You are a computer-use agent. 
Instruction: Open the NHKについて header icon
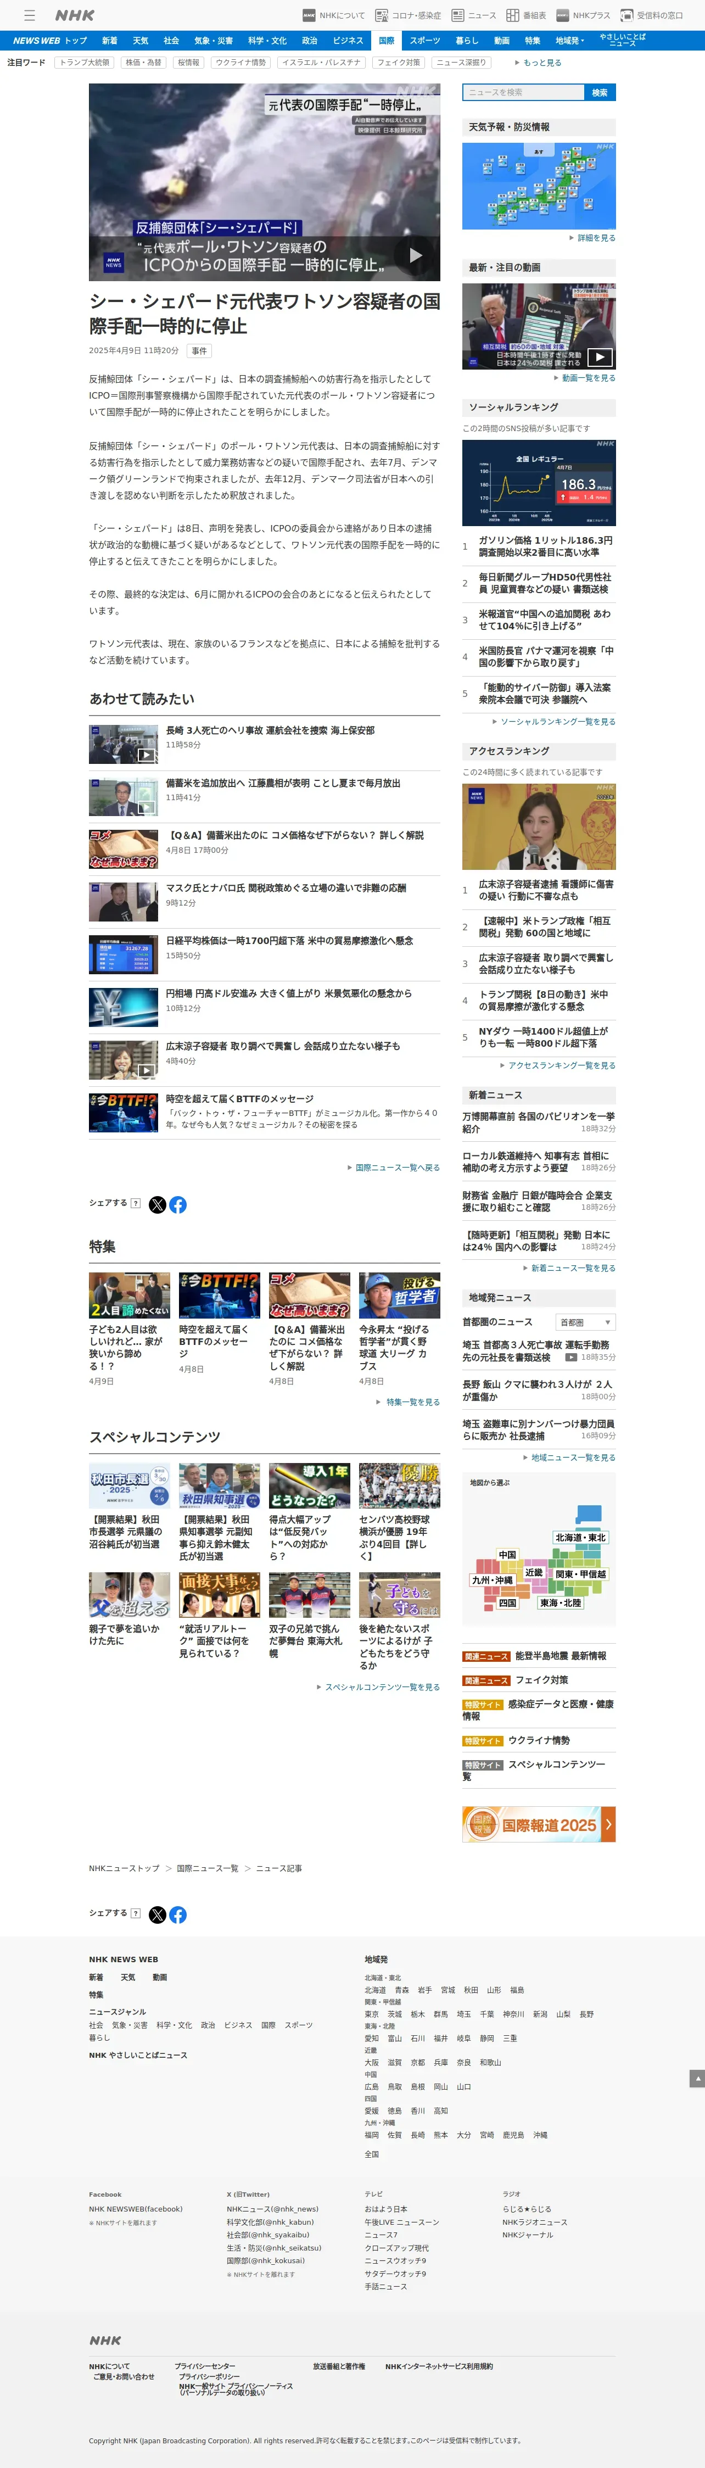333,15
